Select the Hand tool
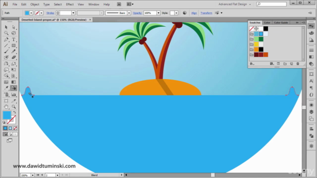The width and height of the screenshot is (317, 178). pyautogui.click(x=6, y=107)
